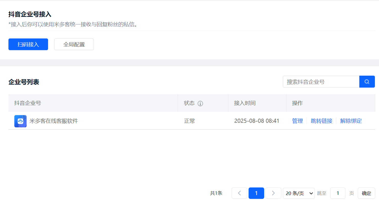379x204 pixels.
Task: Click the 正常 status cell
Action: point(190,121)
